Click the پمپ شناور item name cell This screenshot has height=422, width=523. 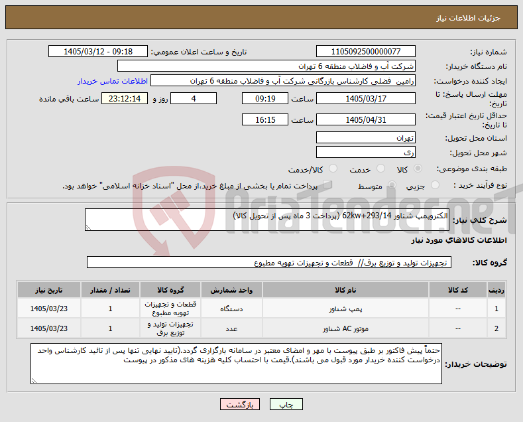(345, 309)
